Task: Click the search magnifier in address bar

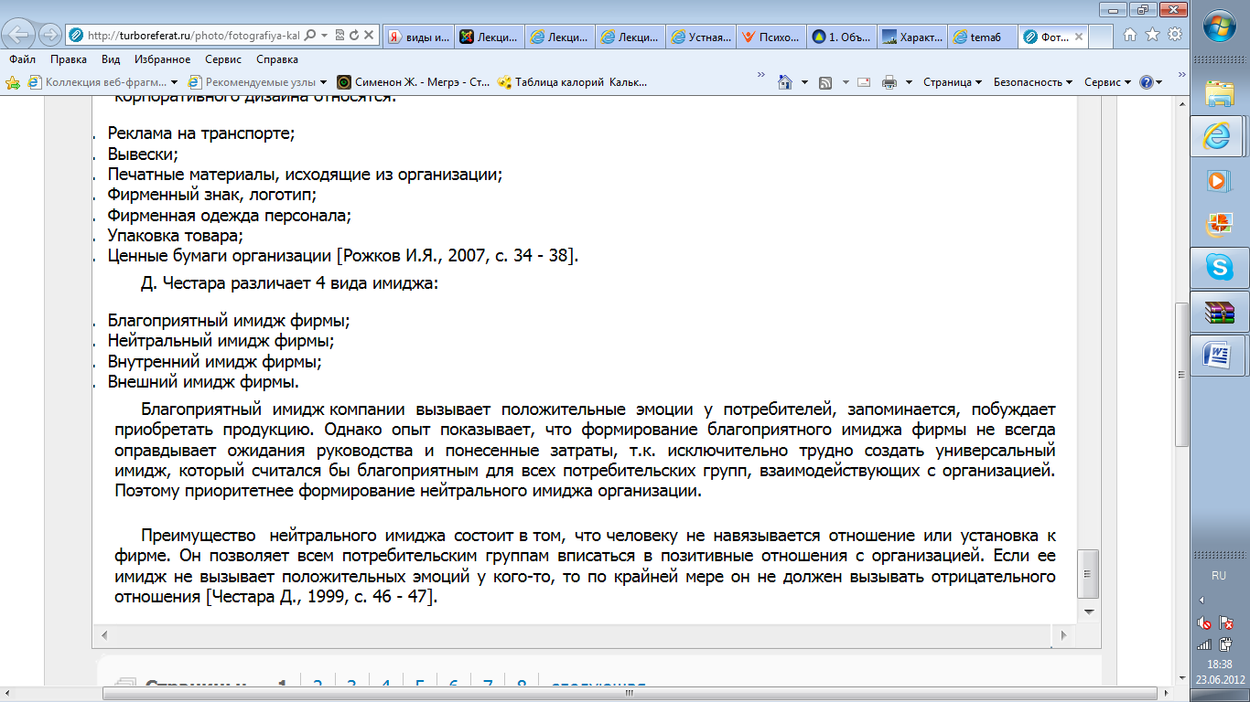Action: pos(308,36)
